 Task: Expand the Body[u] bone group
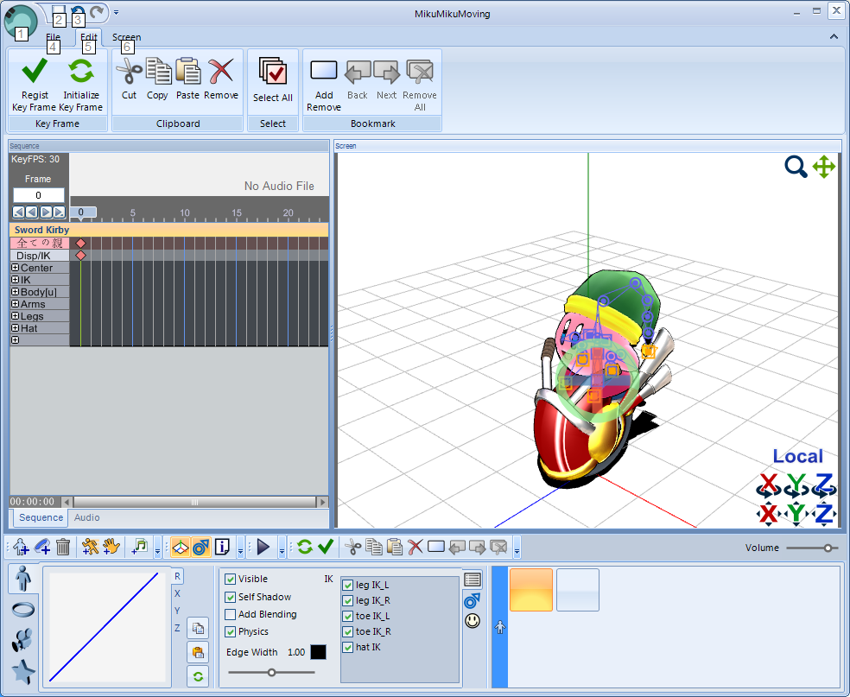(16, 292)
